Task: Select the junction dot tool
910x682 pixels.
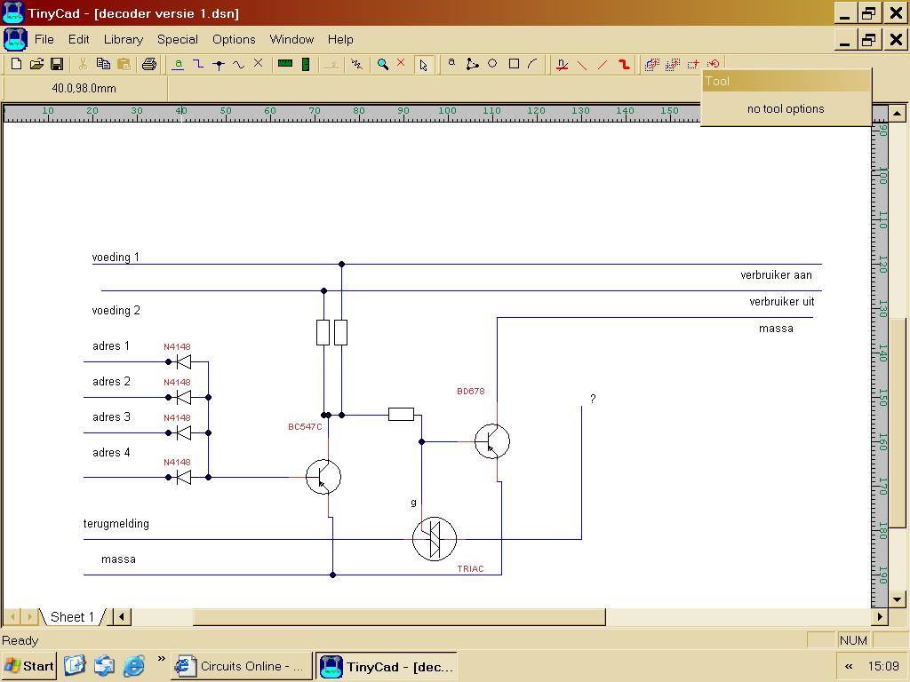Action: pyautogui.click(x=219, y=64)
